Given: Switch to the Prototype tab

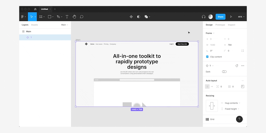Looking at the screenshot, I should coord(220,25).
